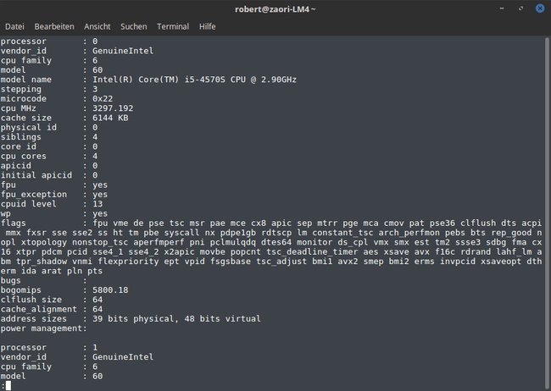Click the pager prompt cursor block

tap(8, 386)
